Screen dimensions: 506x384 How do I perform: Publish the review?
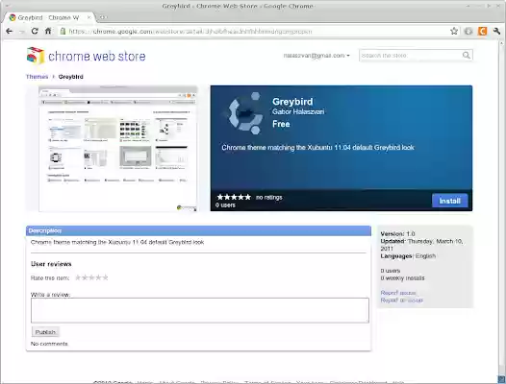tap(45, 332)
